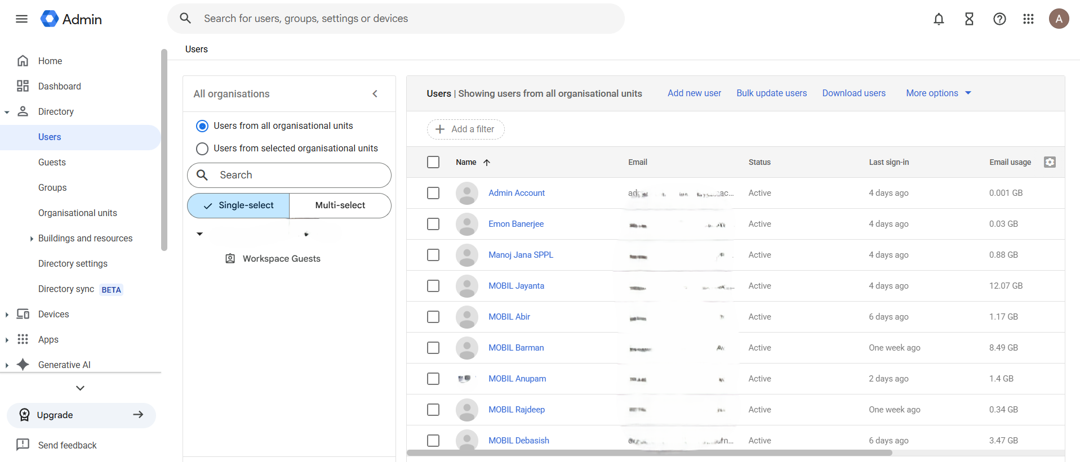Open the account avatar menu
1080x462 pixels.
tap(1059, 19)
